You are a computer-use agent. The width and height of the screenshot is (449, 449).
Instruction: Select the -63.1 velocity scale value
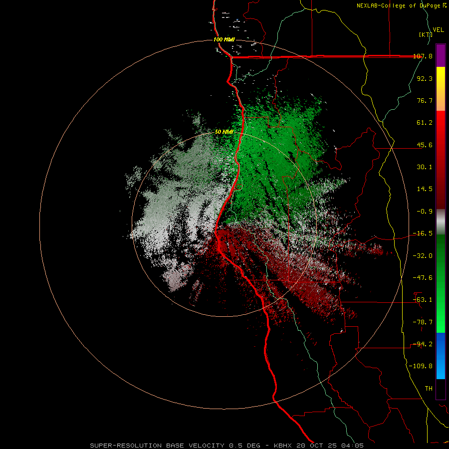tap(423, 300)
